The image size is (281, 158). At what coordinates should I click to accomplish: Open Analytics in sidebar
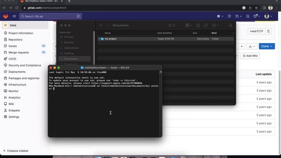click(x=14, y=97)
